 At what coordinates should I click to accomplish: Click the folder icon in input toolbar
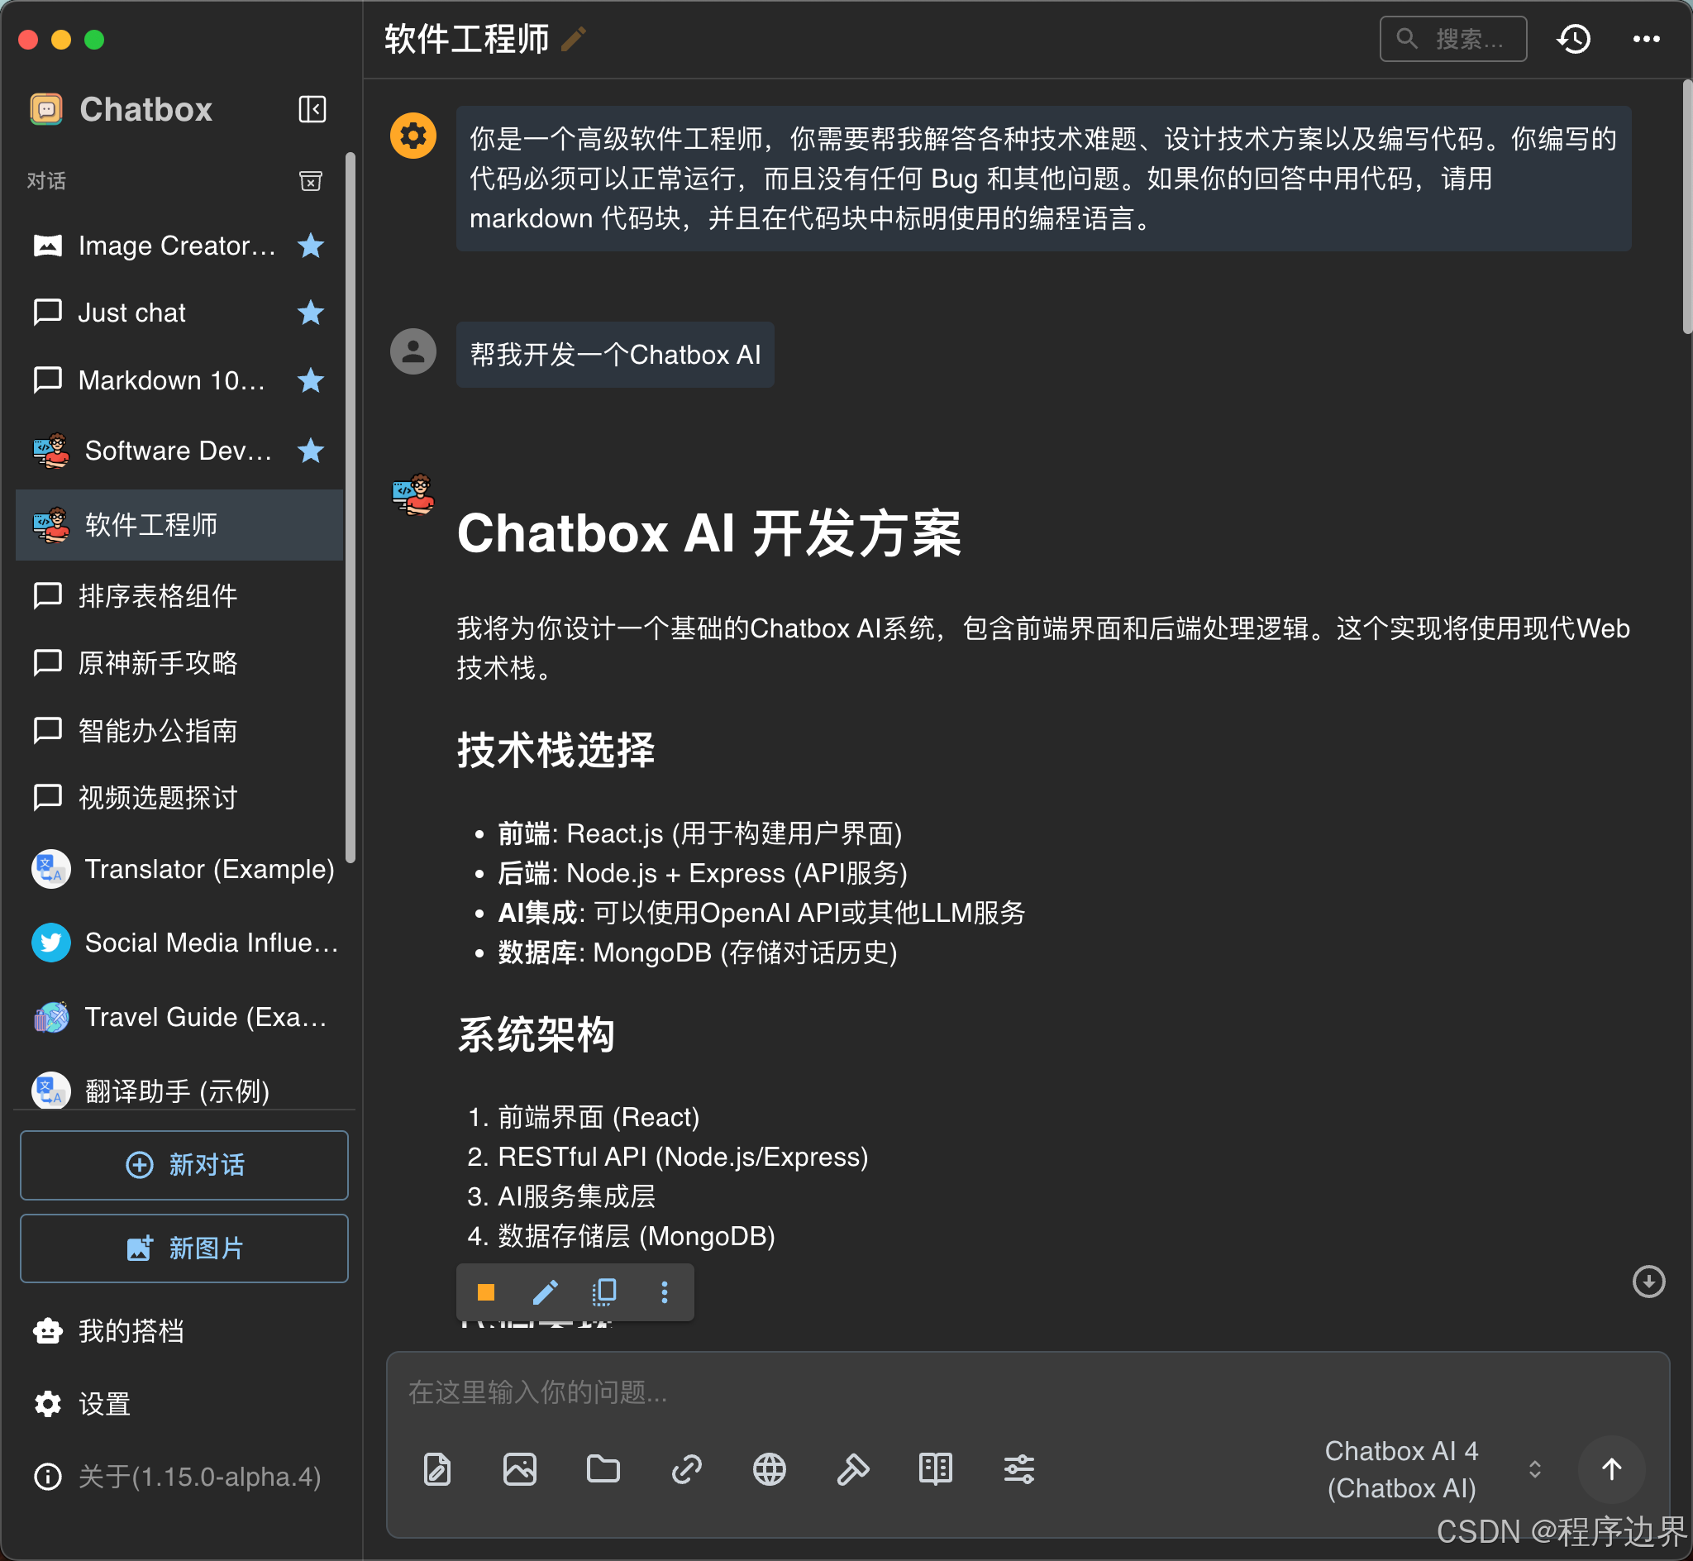pos(603,1469)
